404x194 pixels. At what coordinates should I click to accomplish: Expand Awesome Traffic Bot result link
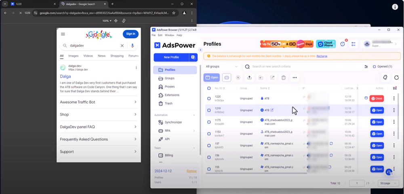point(98,102)
